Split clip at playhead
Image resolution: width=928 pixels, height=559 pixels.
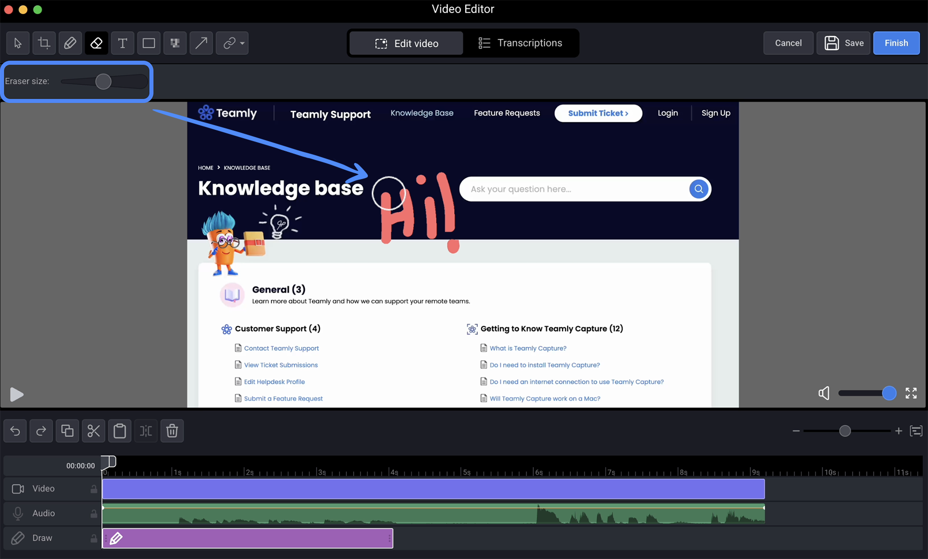click(146, 431)
